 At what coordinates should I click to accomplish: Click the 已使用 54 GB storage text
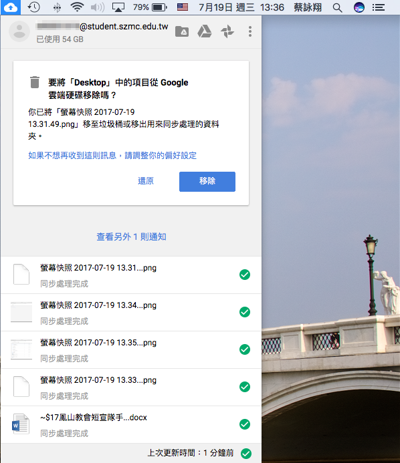click(x=60, y=39)
